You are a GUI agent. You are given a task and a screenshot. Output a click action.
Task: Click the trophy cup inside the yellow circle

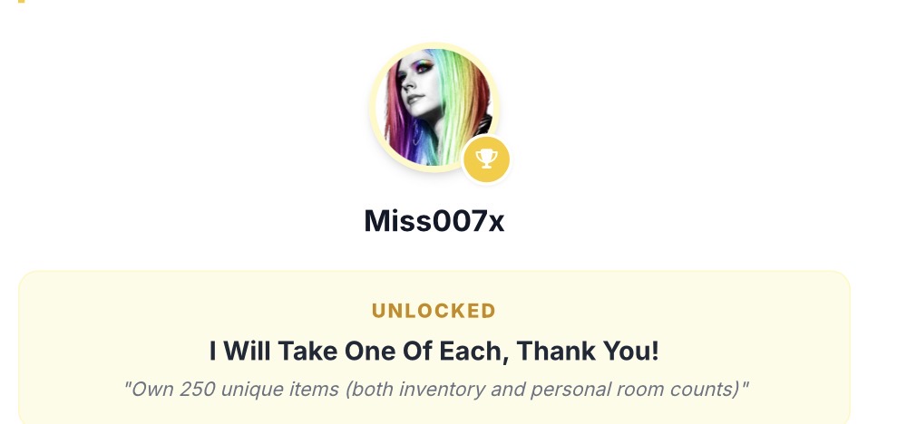click(x=487, y=159)
